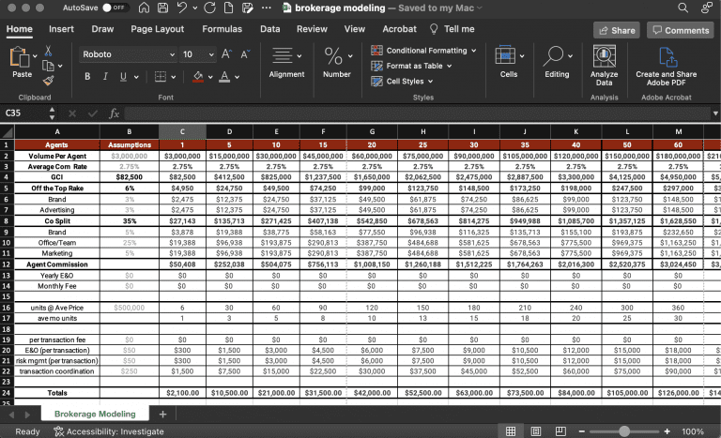Switch to Page Layout view icon
Screen dimensions: 721x438
[536, 431]
